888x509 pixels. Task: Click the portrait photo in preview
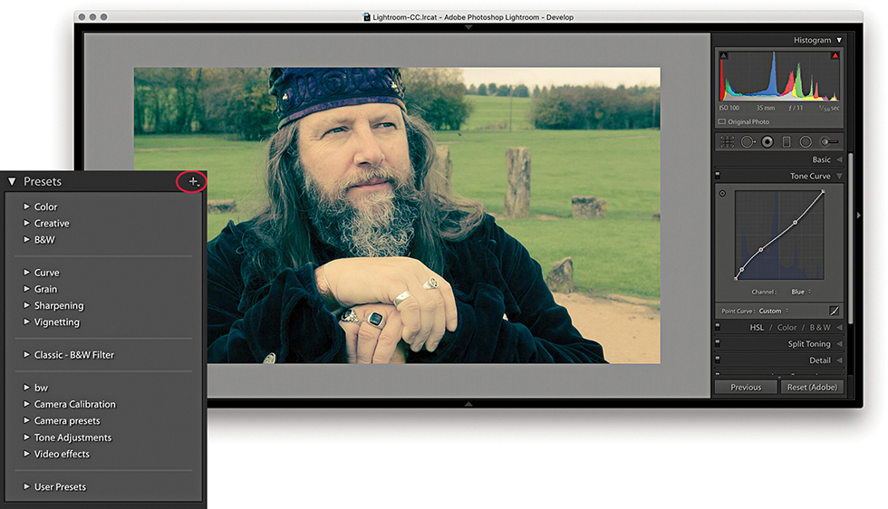click(x=397, y=216)
